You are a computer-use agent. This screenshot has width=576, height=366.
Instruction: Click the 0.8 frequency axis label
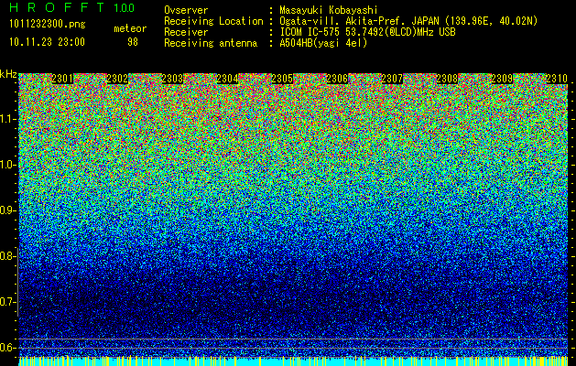[7, 256]
